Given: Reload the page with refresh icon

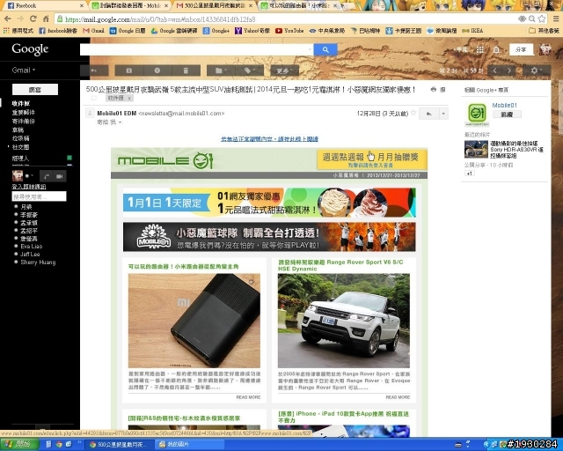Looking at the screenshot, I should click(33, 18).
